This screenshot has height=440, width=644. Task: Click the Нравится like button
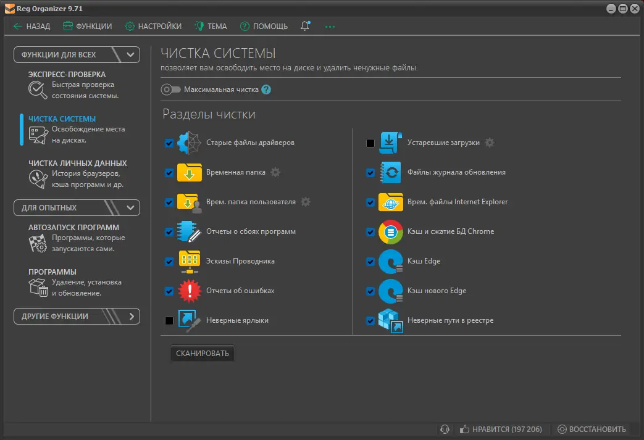tap(501, 430)
